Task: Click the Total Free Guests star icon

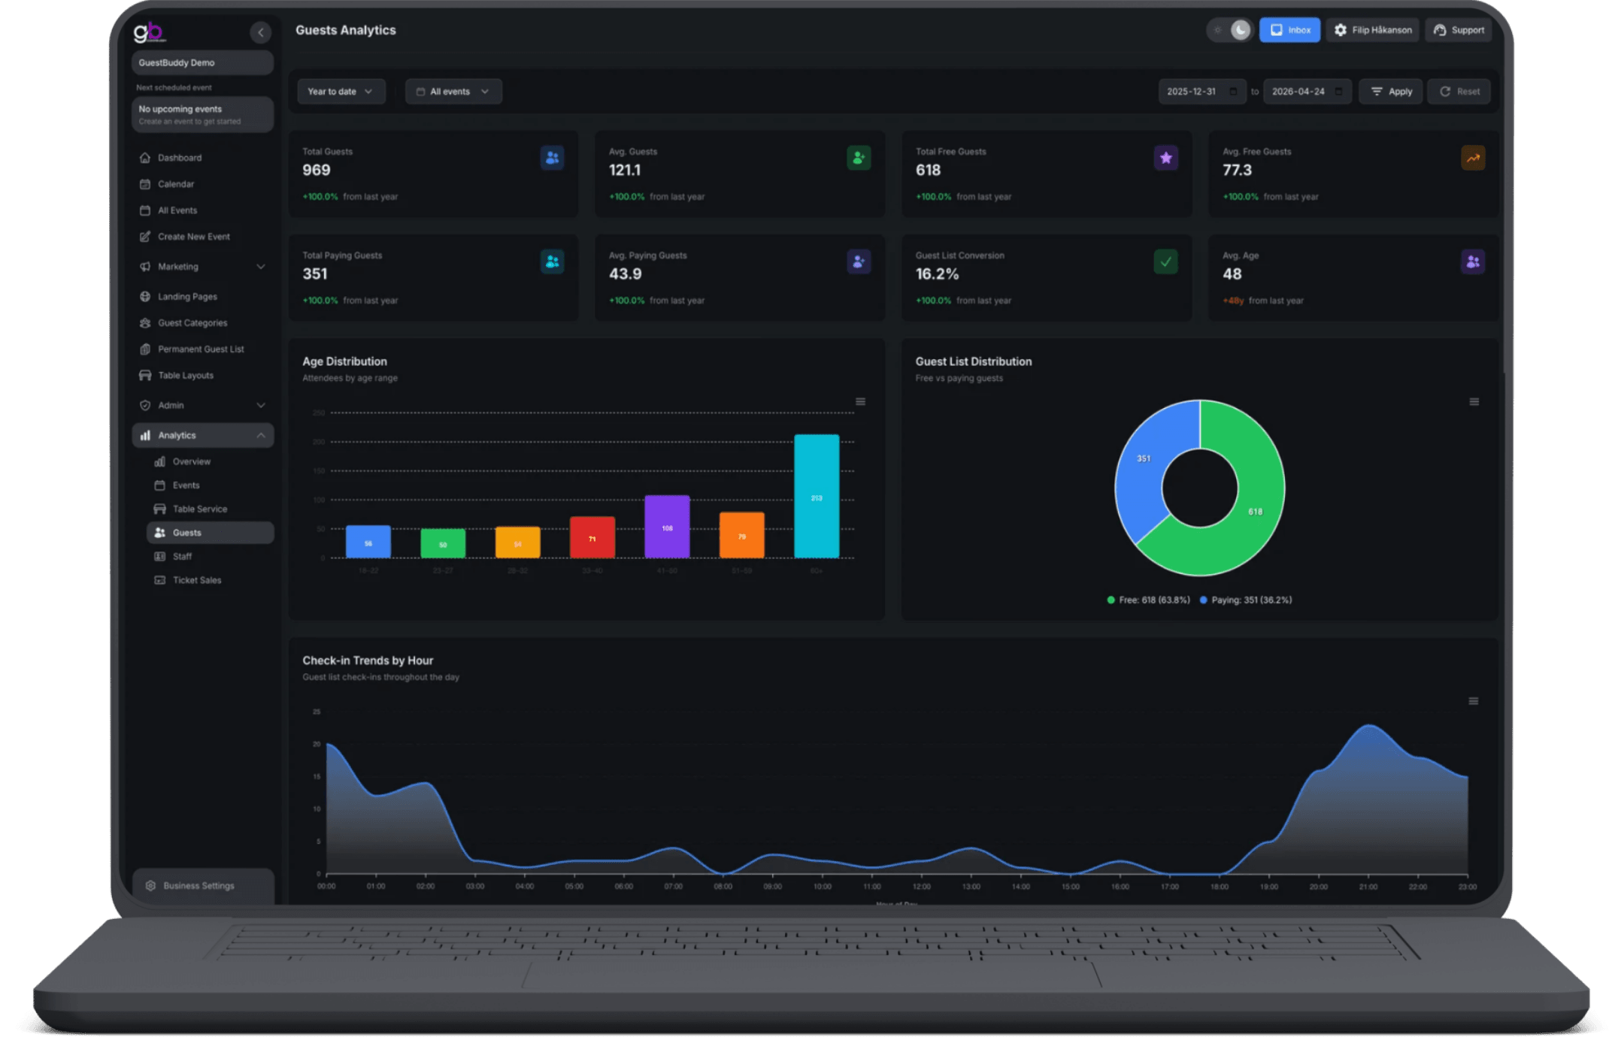Action: click(1165, 158)
